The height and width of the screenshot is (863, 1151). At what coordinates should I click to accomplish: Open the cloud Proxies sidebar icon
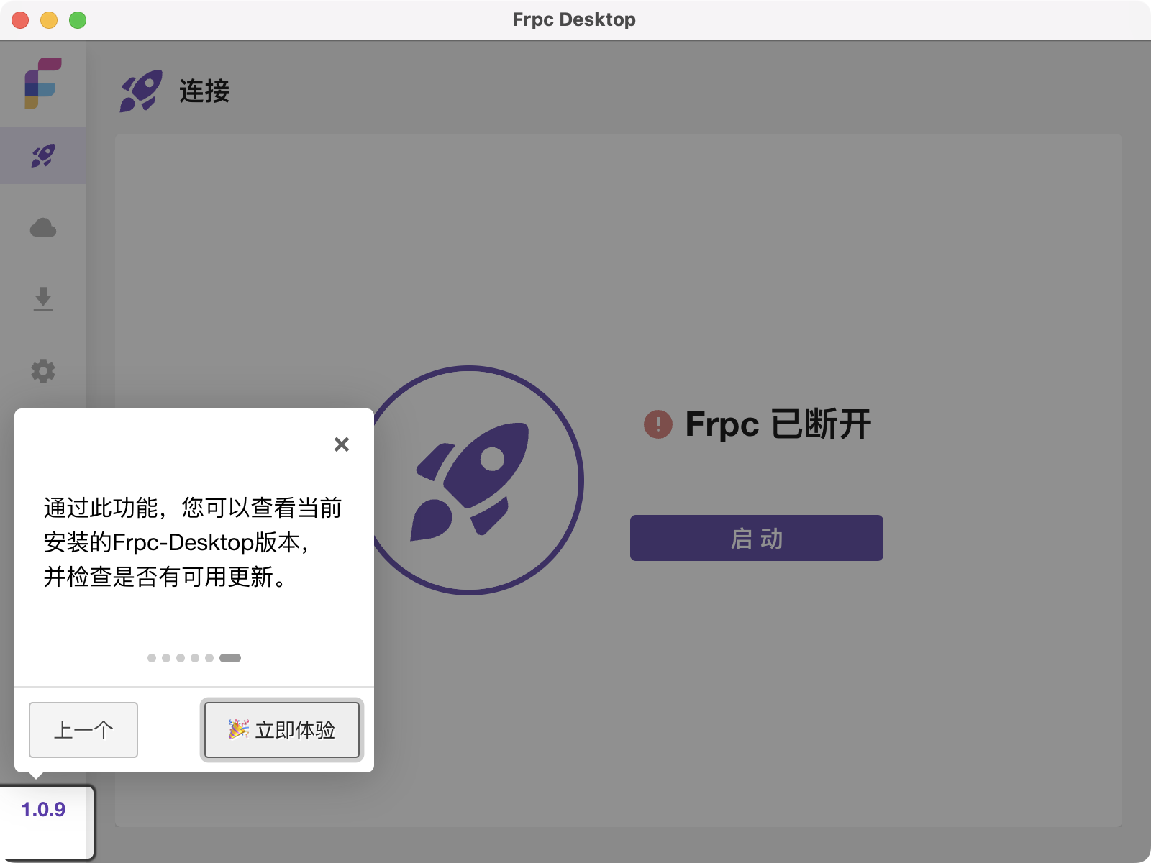click(43, 228)
